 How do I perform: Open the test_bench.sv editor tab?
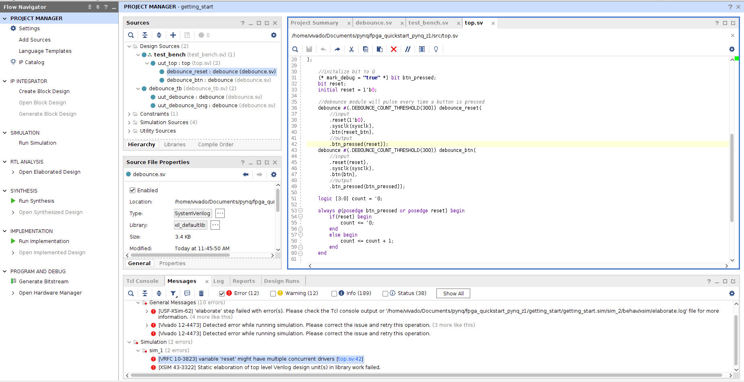[428, 23]
